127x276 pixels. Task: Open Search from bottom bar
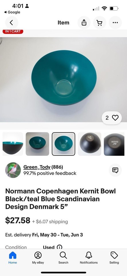pos(63,258)
